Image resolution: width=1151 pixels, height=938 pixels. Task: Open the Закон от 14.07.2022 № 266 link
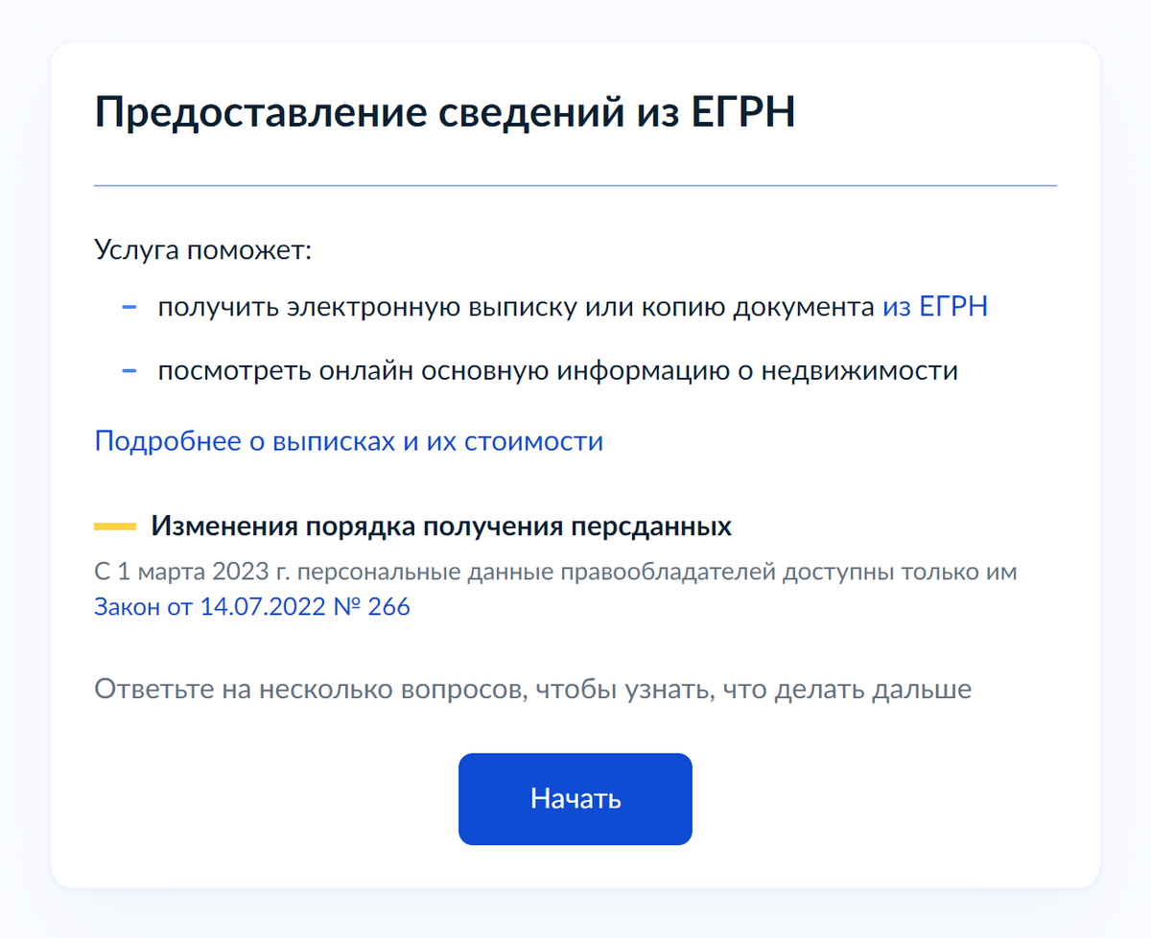(x=251, y=607)
